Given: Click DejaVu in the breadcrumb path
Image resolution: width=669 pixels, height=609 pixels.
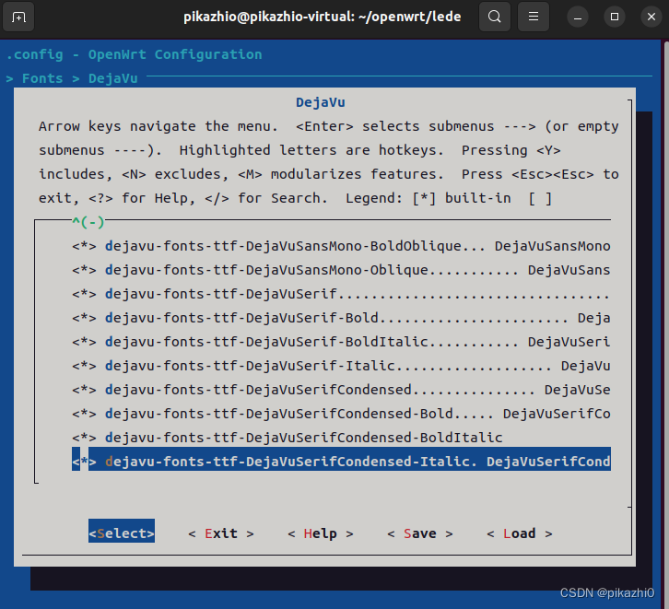Looking at the screenshot, I should click(x=113, y=78).
